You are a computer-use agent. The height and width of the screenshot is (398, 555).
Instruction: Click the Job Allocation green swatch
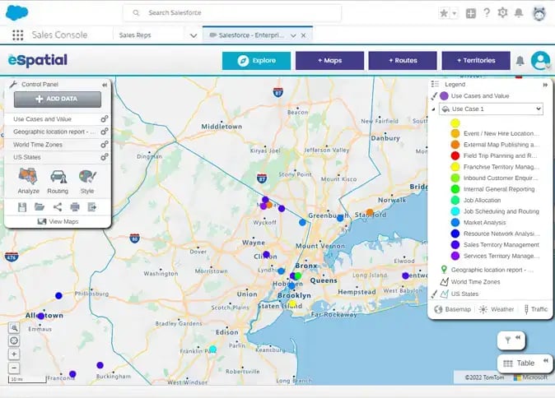click(455, 201)
